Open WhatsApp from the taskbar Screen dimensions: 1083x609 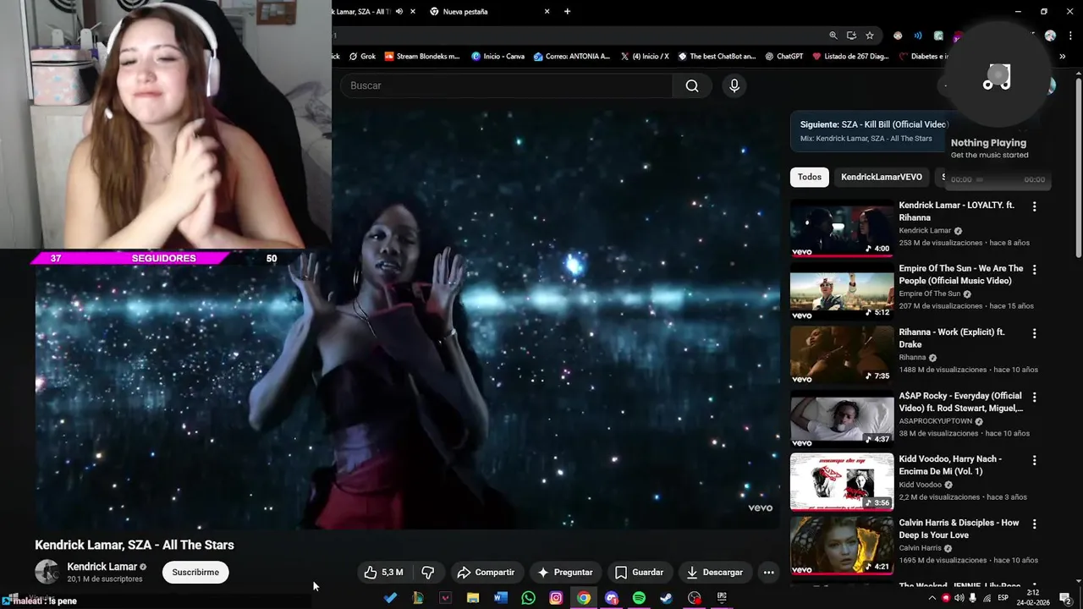point(528,598)
